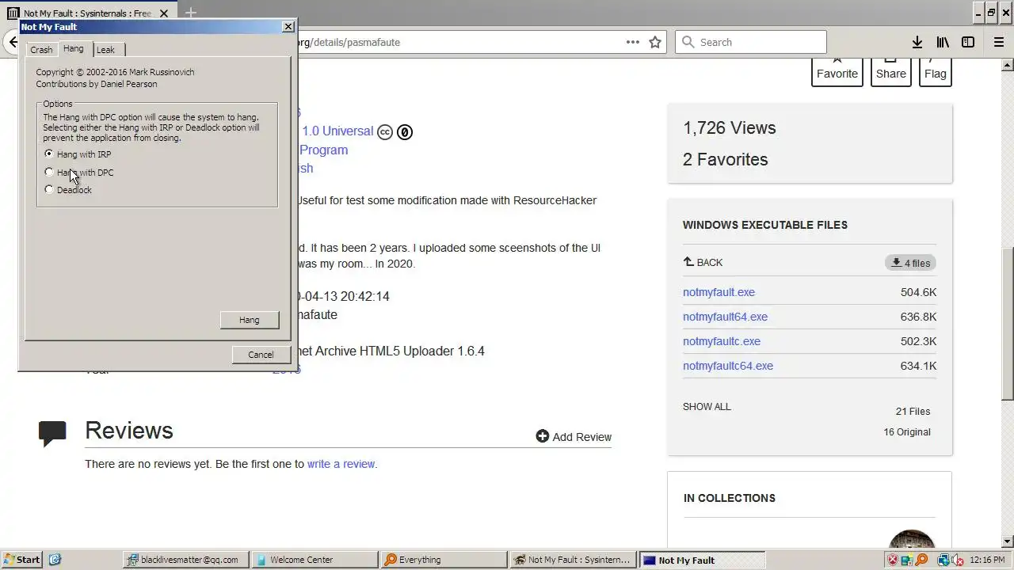Click Cancel in the Not My Fault dialog

click(x=261, y=355)
